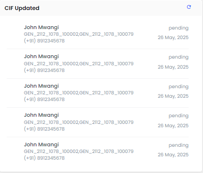Image resolution: width=203 pixels, height=173 pixels.
Task: Click the first row's 26 May, 2025 date
Action: click(173, 38)
